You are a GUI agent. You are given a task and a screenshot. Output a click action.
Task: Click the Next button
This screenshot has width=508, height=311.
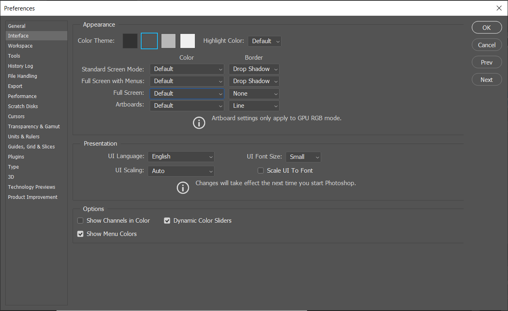coord(487,79)
